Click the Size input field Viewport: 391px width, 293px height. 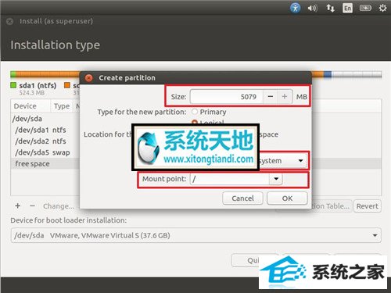click(227, 97)
